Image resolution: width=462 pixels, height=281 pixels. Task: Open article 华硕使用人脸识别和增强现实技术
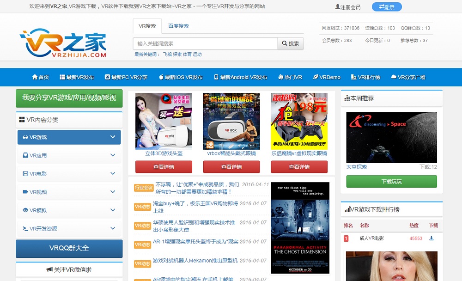(194, 226)
